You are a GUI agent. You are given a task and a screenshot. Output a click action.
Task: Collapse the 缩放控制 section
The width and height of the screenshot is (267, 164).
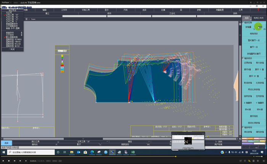click(x=243, y=22)
